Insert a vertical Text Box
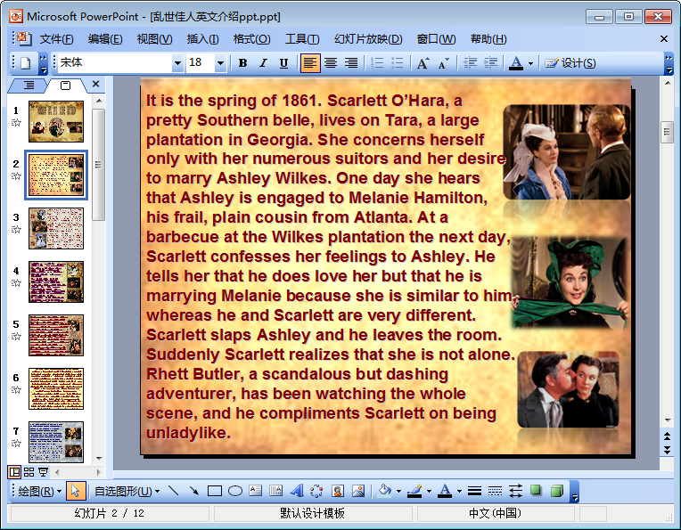Screen dimensions: 681x530 pos(275,492)
